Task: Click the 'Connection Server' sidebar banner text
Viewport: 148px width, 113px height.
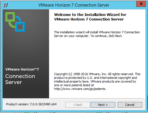Action: pyautogui.click(x=20, y=79)
